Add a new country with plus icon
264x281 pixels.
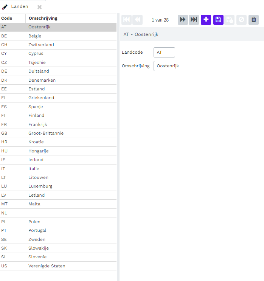206,20
